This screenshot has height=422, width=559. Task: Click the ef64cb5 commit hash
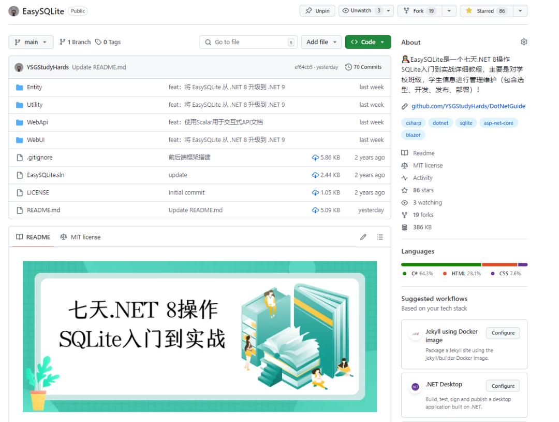pyautogui.click(x=303, y=67)
